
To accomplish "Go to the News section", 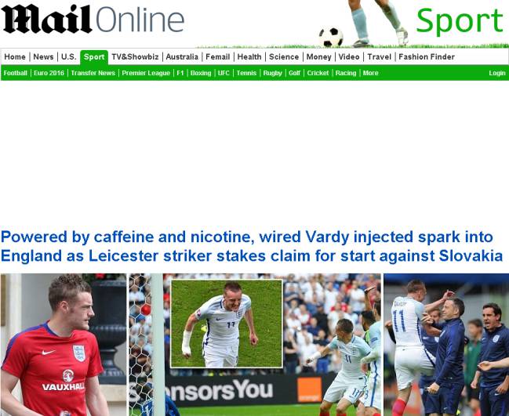I will coord(43,56).
